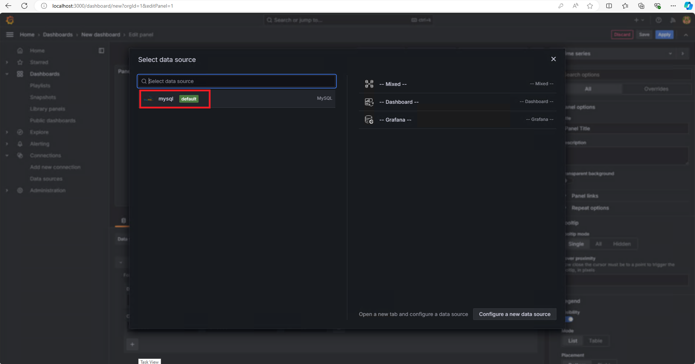Viewport: 695px width, 364px height.
Task: Open the Time series visualization dropdown
Action: click(x=620, y=54)
